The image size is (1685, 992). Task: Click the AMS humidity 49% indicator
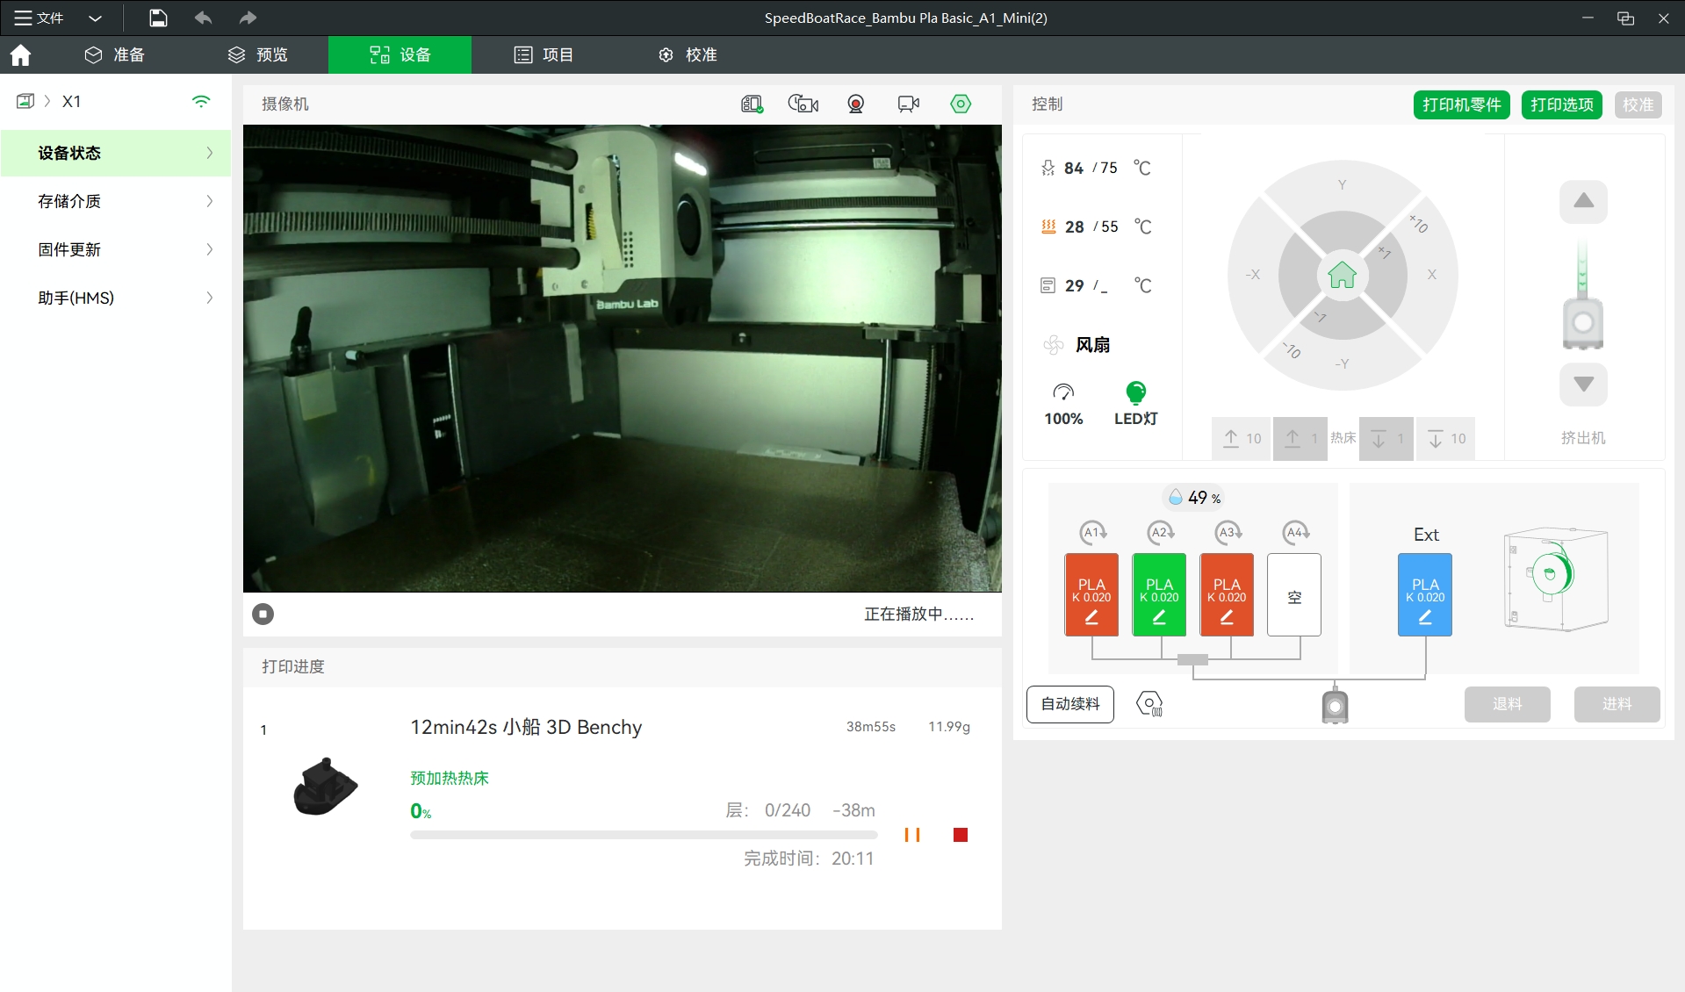(x=1194, y=498)
